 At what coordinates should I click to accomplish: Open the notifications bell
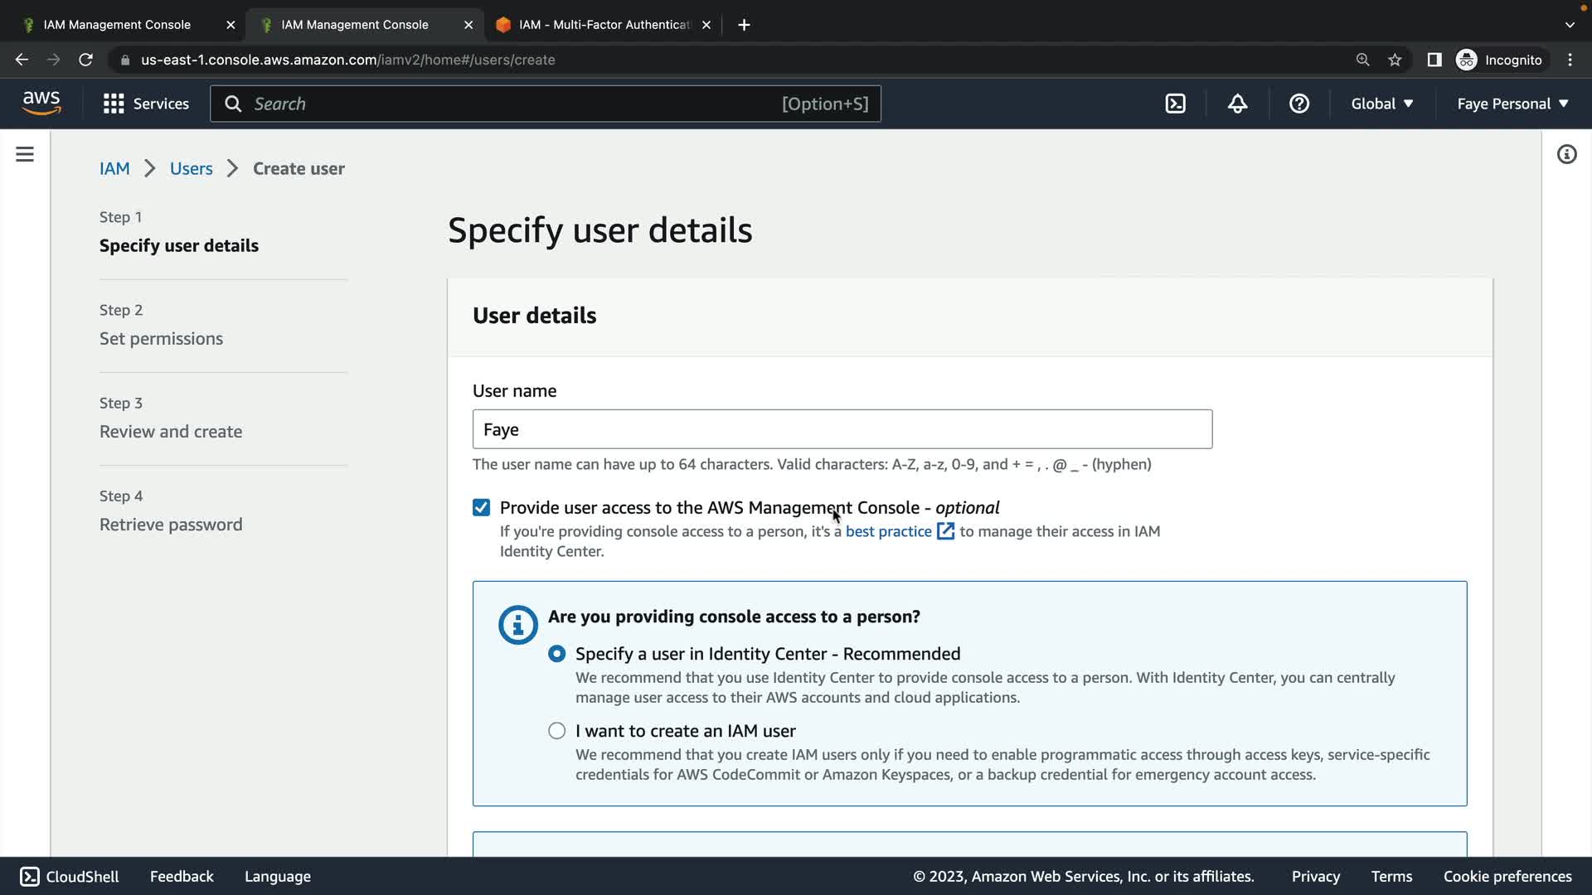(1237, 104)
